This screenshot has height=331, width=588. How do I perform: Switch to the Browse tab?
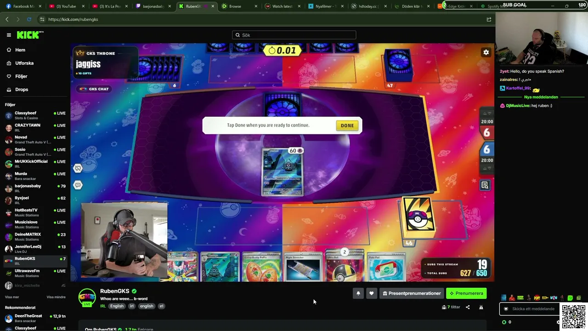coord(239,6)
